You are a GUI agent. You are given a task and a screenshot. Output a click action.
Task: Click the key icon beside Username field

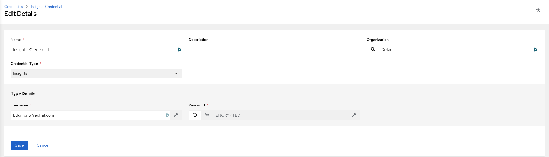[x=176, y=115]
